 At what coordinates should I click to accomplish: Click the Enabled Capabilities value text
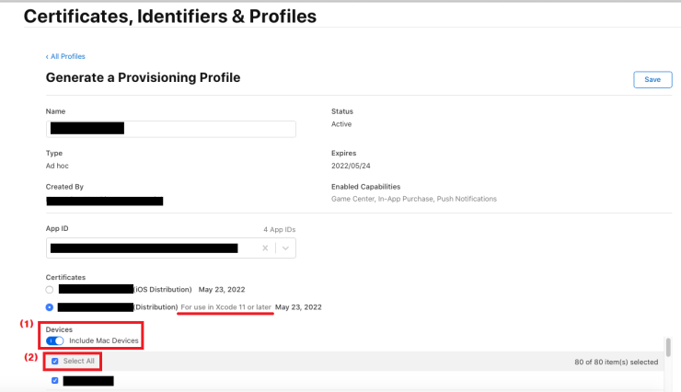[x=413, y=199]
